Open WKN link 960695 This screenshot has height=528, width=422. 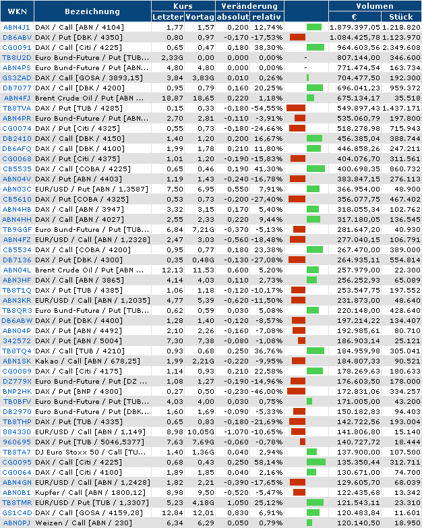pos(17,442)
